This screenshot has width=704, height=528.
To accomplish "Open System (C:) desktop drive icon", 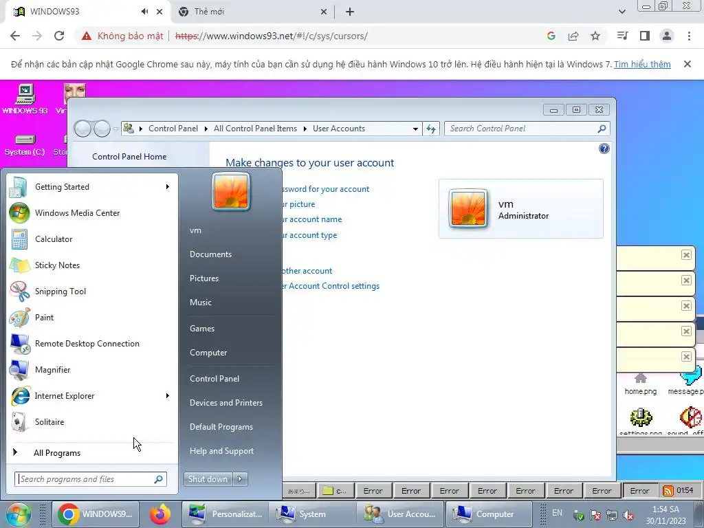I will (25, 146).
